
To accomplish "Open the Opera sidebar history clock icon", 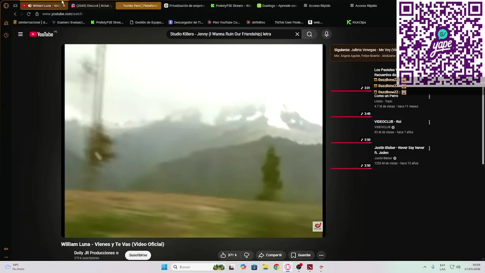I will [6, 35].
